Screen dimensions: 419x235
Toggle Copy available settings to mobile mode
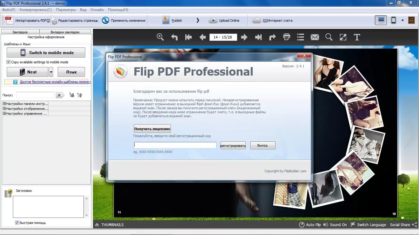click(8, 62)
